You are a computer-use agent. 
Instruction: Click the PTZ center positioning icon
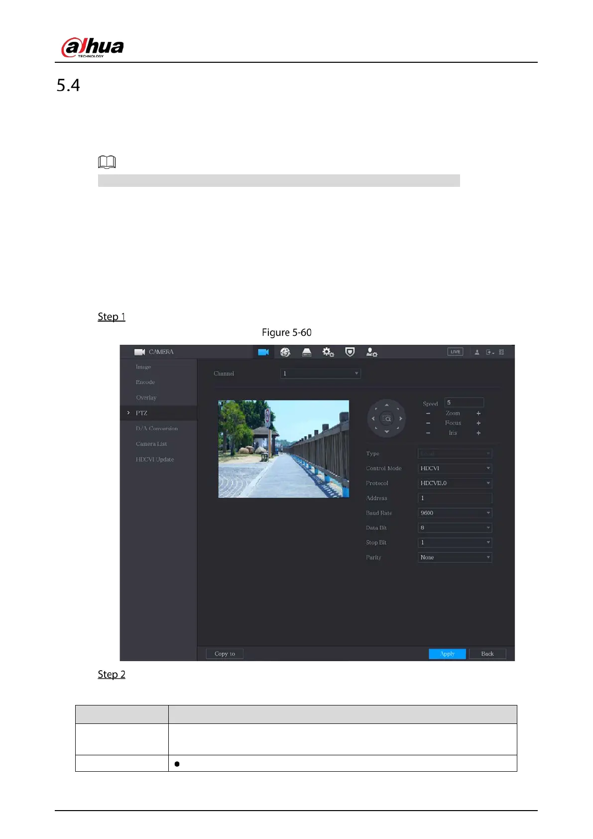point(386,419)
